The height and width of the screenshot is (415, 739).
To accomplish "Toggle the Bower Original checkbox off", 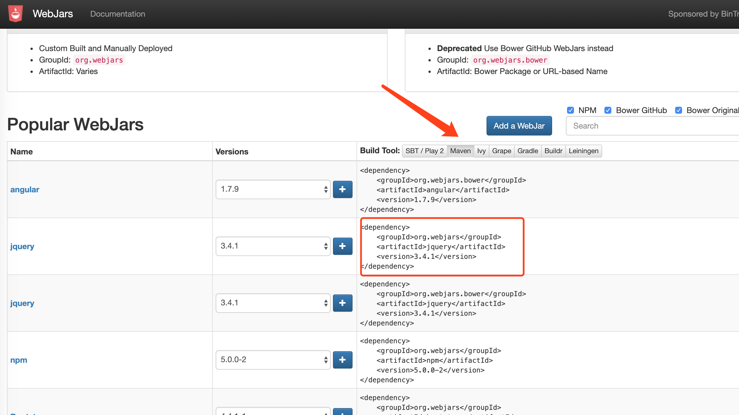I will (x=679, y=110).
